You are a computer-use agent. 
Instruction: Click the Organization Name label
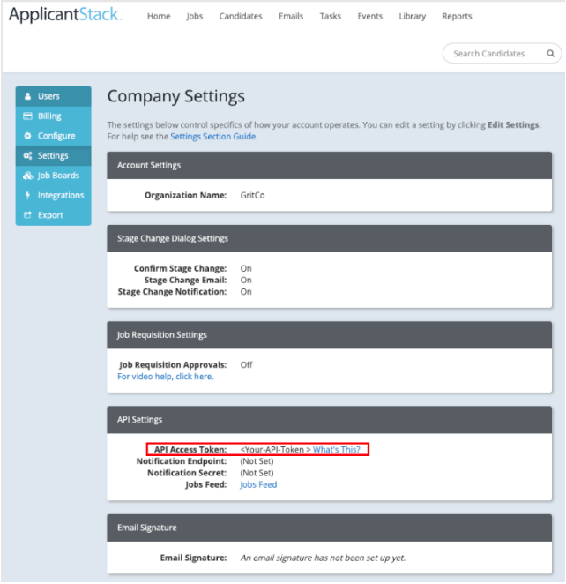(x=185, y=195)
